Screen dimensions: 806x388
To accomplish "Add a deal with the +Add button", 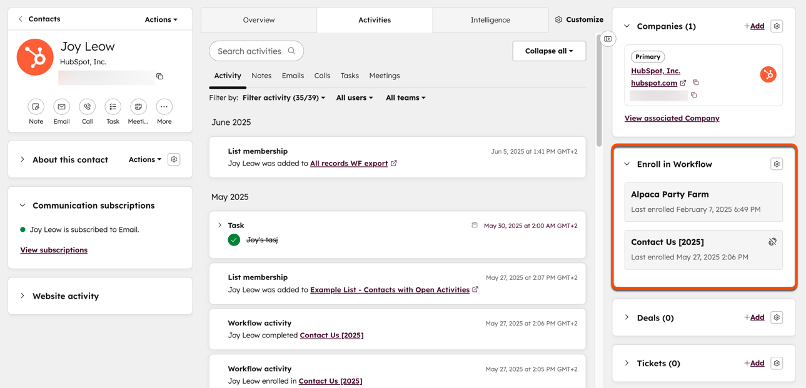I will pos(754,317).
